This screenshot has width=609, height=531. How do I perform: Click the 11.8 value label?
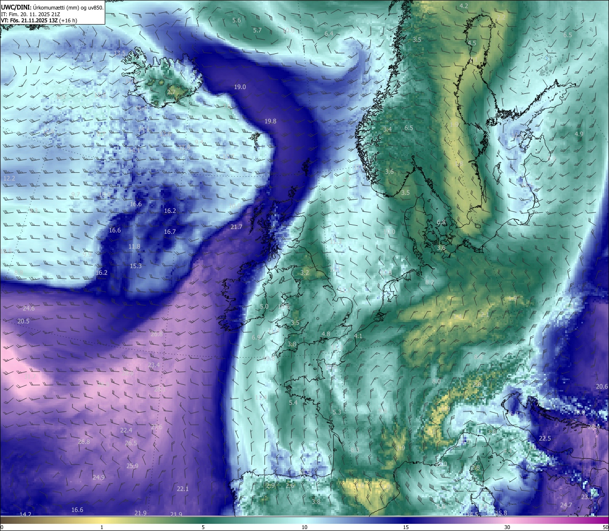point(134,247)
